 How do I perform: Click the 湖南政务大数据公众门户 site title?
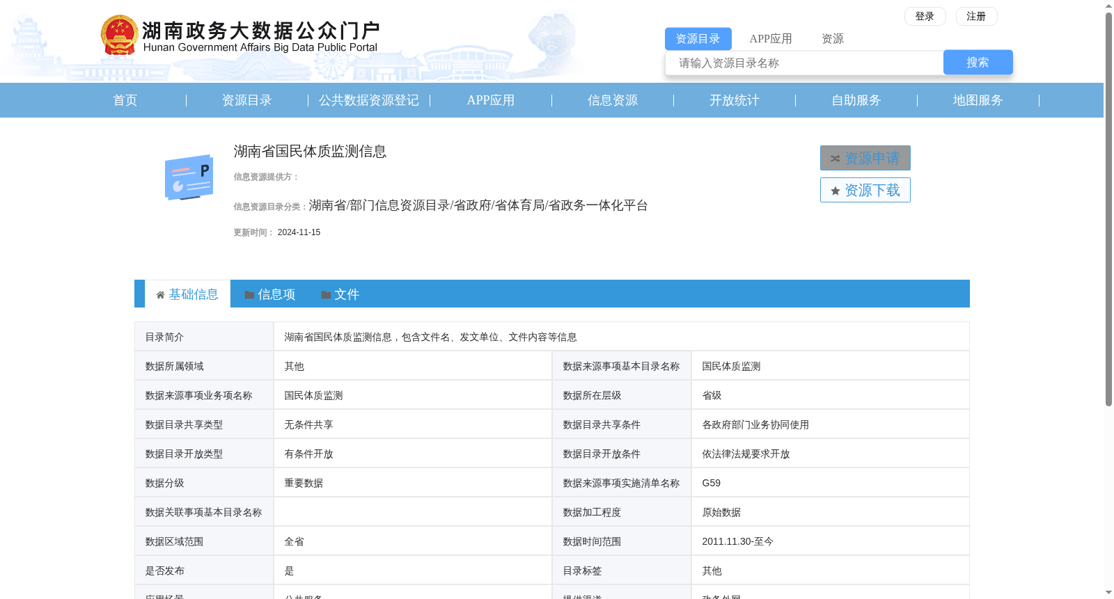[261, 31]
